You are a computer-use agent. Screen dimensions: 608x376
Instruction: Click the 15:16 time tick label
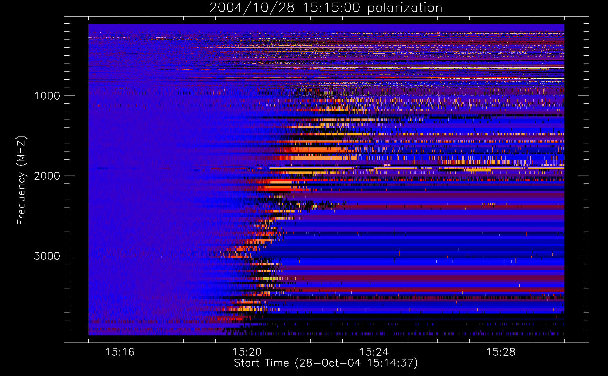[120, 352]
